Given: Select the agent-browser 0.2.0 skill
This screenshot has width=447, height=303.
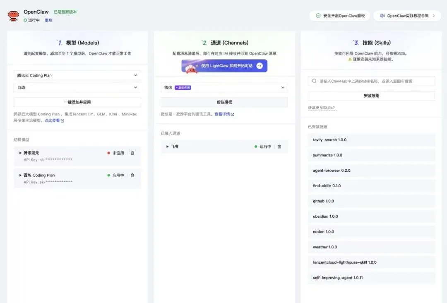Looking at the screenshot, I should [x=371, y=171].
